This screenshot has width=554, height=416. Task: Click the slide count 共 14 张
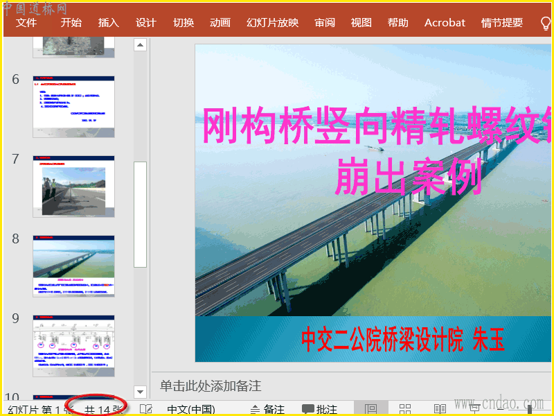coord(103,410)
